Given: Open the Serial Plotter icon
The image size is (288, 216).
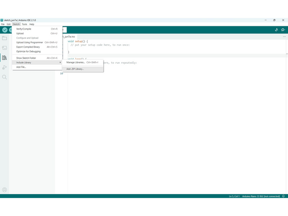Looking at the screenshot, I should [x=276, y=30].
